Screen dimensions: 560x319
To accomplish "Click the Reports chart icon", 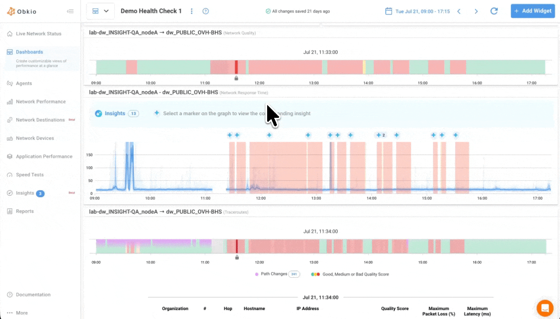I will point(10,211).
